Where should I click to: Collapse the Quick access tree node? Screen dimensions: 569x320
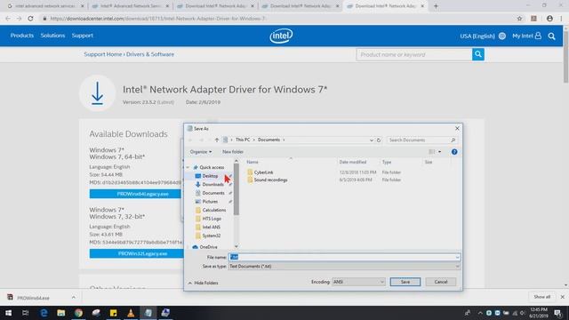(x=188, y=167)
